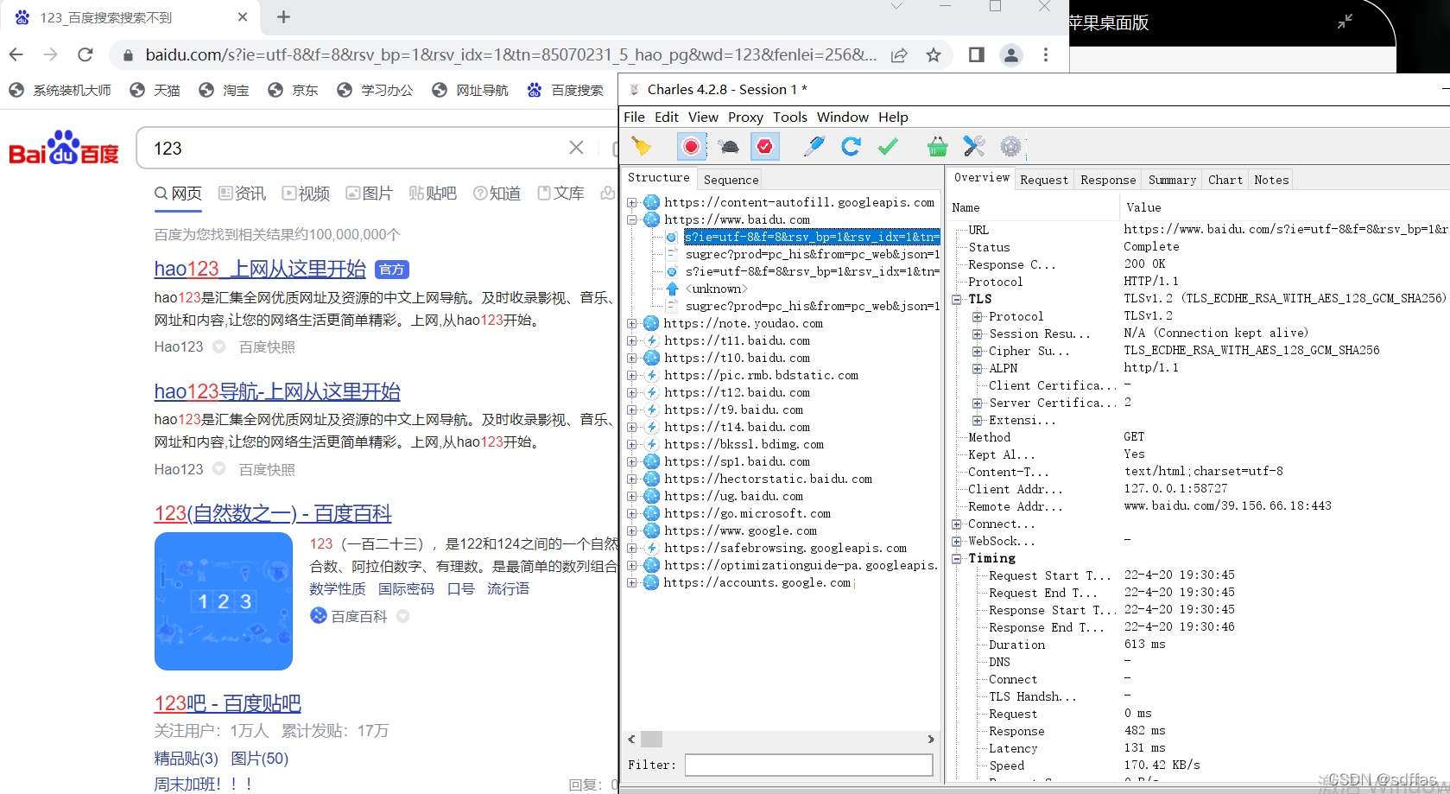1450x794 pixels.
Task: Click the Filter input field in Charles
Action: pyautogui.click(x=808, y=765)
